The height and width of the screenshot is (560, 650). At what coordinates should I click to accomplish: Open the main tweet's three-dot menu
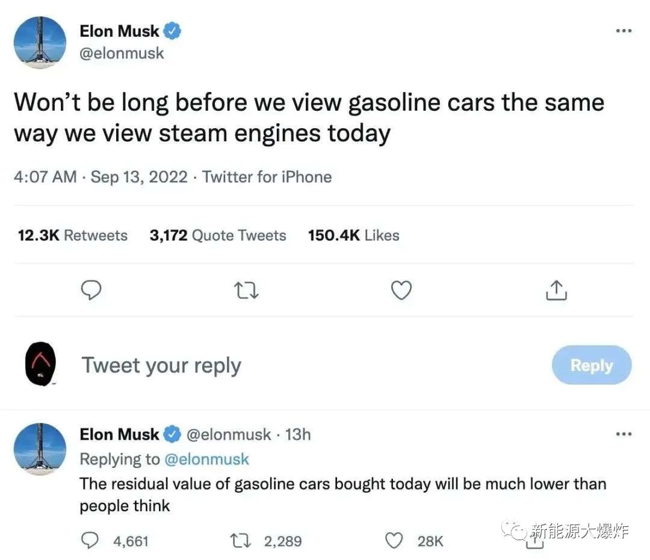click(x=624, y=31)
